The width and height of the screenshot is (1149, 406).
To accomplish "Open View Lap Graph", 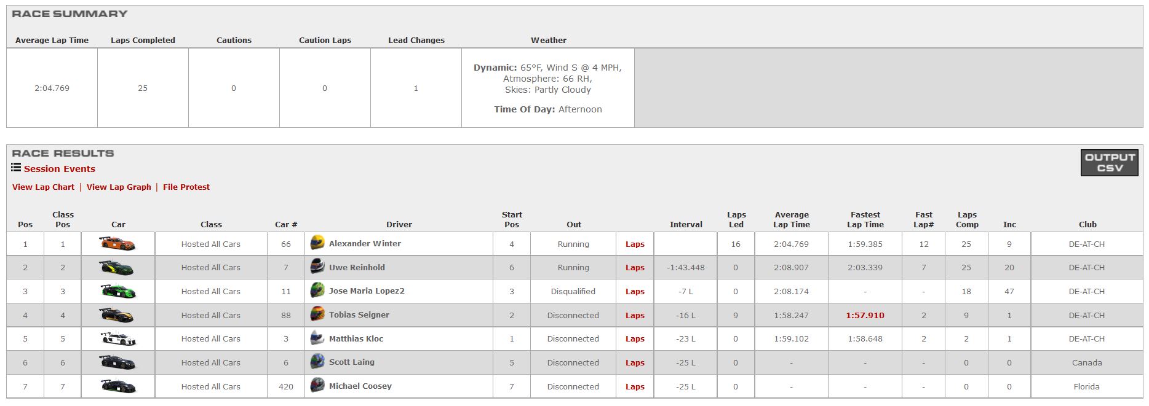I will [x=119, y=187].
